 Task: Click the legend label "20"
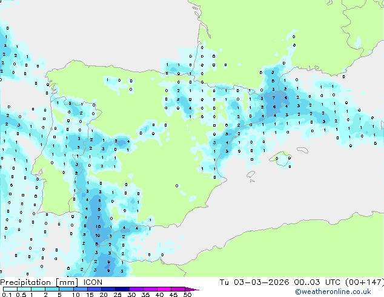104,295
